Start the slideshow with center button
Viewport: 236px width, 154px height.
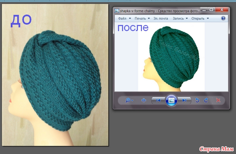[171, 100]
